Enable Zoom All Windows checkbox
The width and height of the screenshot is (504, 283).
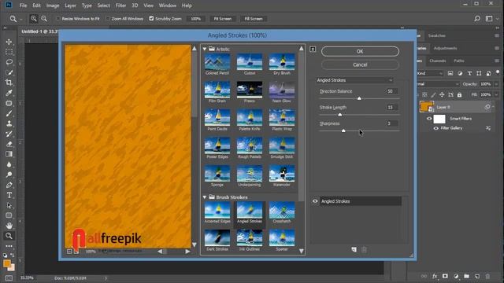[x=108, y=19]
